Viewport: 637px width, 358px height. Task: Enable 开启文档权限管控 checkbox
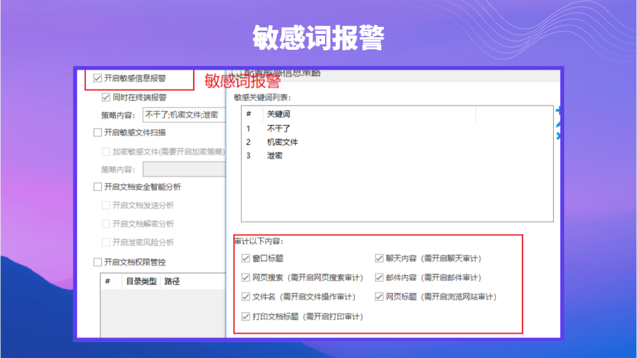97,262
